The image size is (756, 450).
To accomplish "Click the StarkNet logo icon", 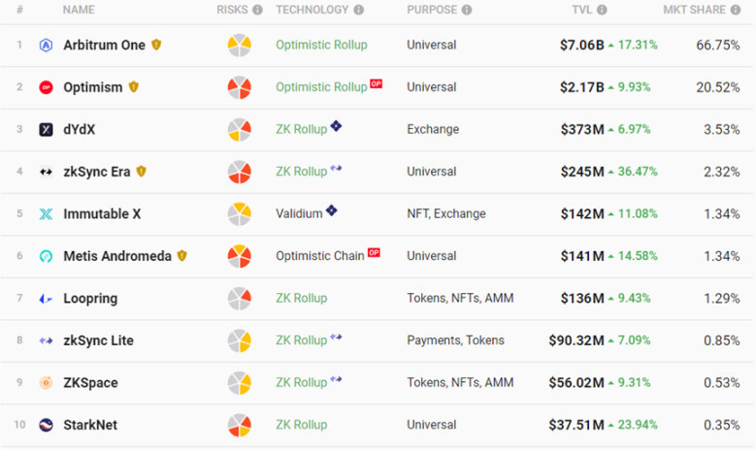I will pos(46,425).
